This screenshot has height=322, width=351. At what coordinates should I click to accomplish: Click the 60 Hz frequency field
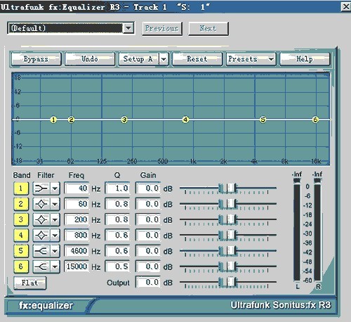click(77, 204)
